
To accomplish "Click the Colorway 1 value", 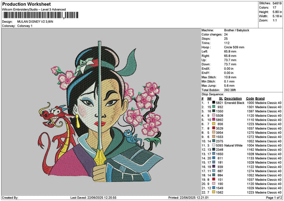I will click(25, 26).
